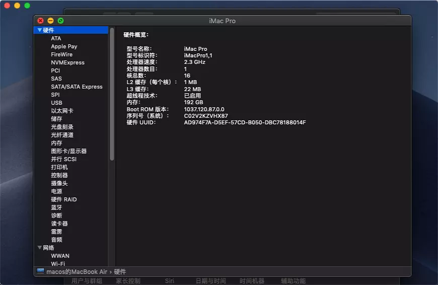Open the 储存 storage entry
Image resolution: width=438 pixels, height=285 pixels.
pos(56,119)
